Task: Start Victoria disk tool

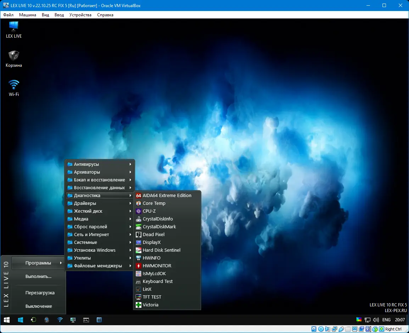Action: click(x=167, y=305)
